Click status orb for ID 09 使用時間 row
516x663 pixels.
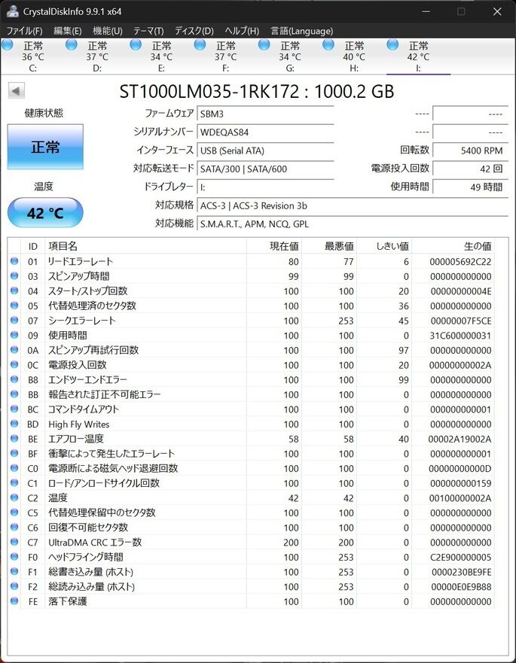(14, 335)
